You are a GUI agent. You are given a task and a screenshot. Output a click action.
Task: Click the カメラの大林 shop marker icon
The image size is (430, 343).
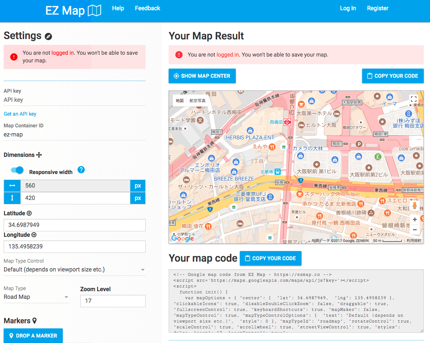tap(300, 156)
